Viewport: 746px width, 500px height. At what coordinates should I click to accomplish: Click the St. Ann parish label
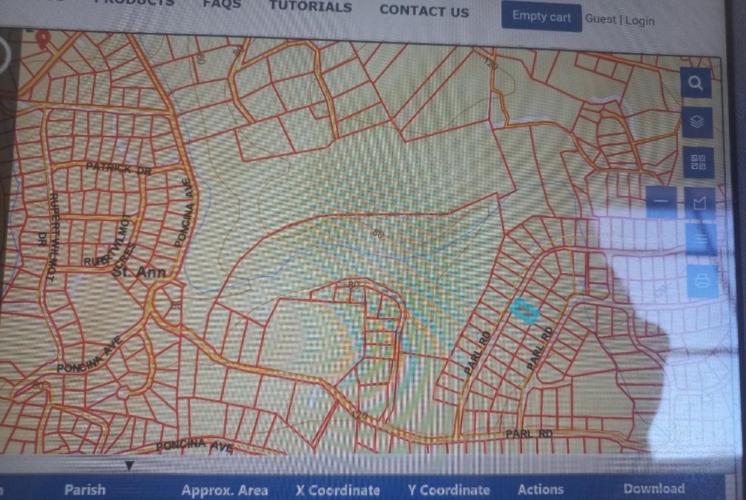click(x=141, y=273)
